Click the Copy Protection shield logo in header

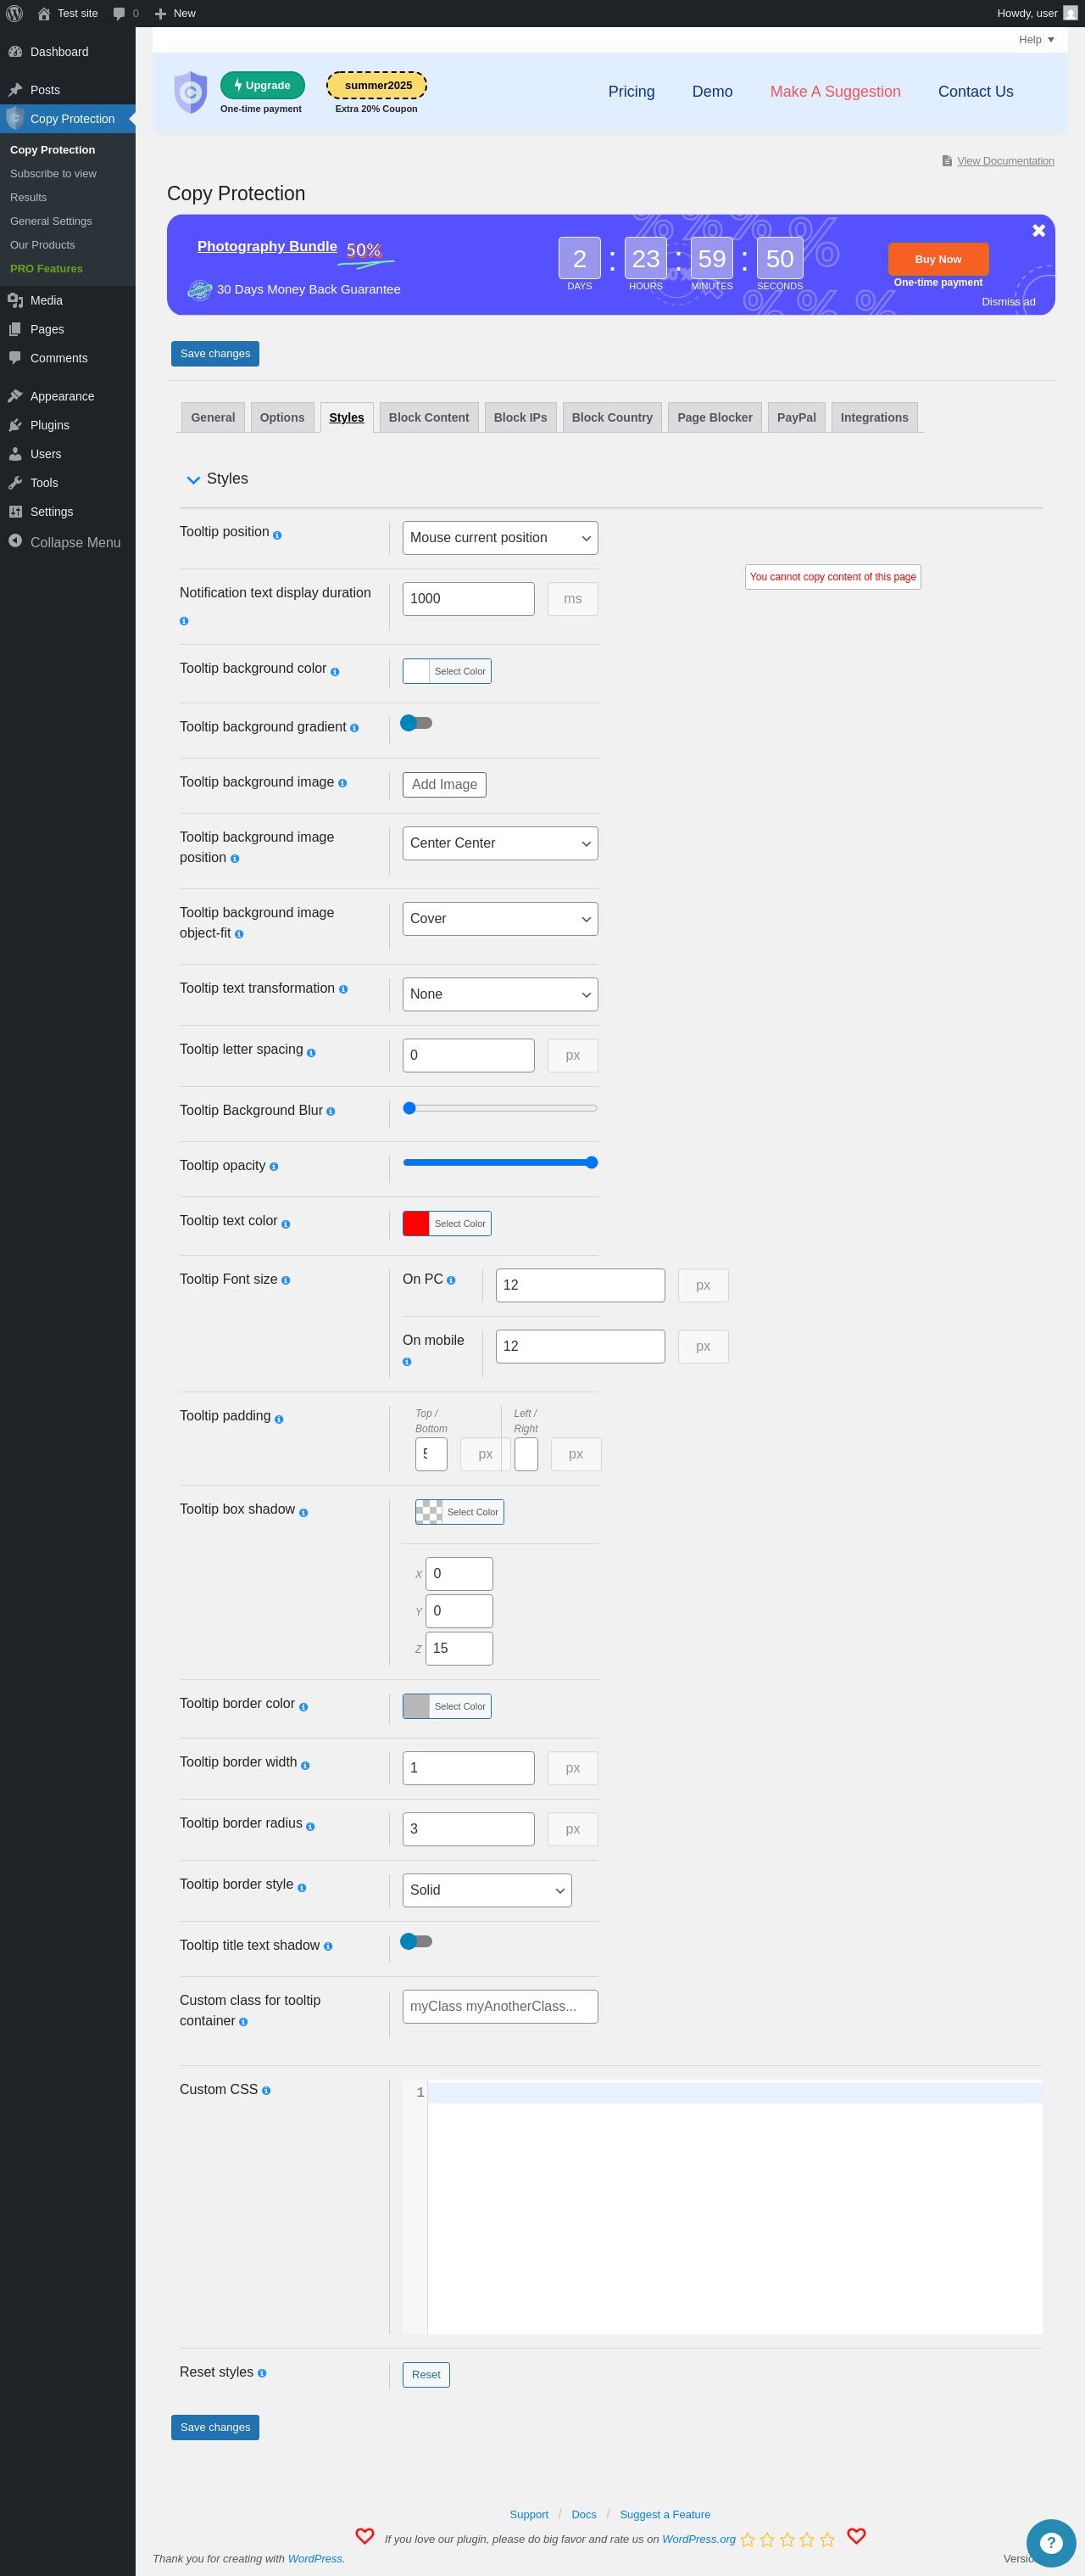tap(190, 92)
